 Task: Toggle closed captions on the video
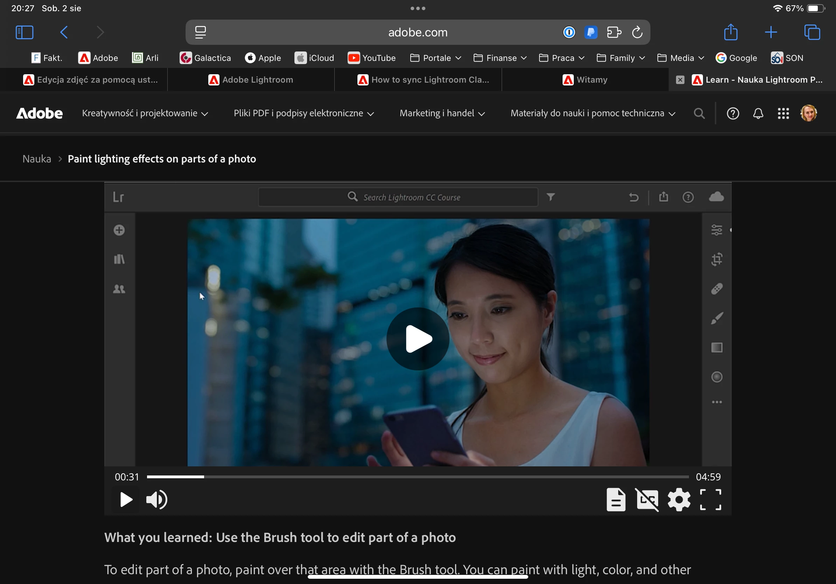pos(647,500)
